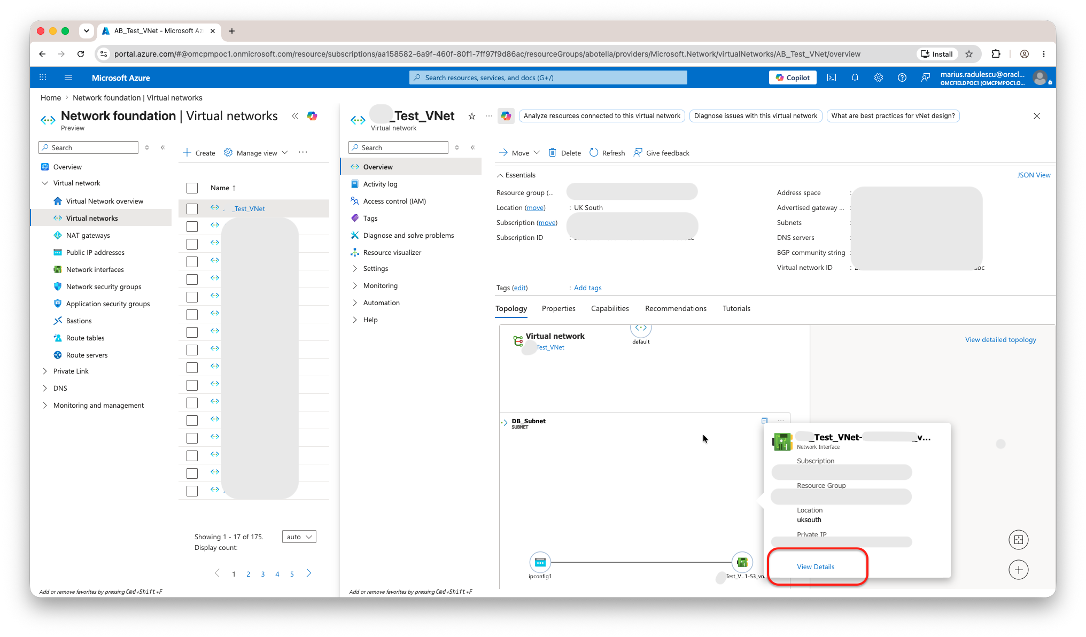This screenshot has width=1086, height=637.
Task: Open the Manage view dropdown
Action: tap(256, 153)
